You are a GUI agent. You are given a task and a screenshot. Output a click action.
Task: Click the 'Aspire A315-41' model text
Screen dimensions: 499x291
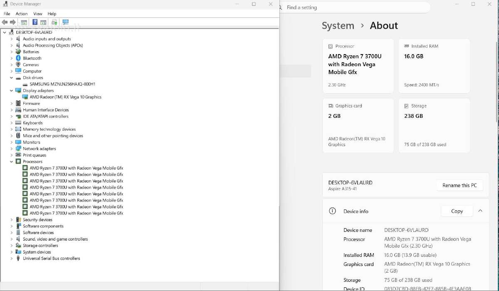point(343,189)
